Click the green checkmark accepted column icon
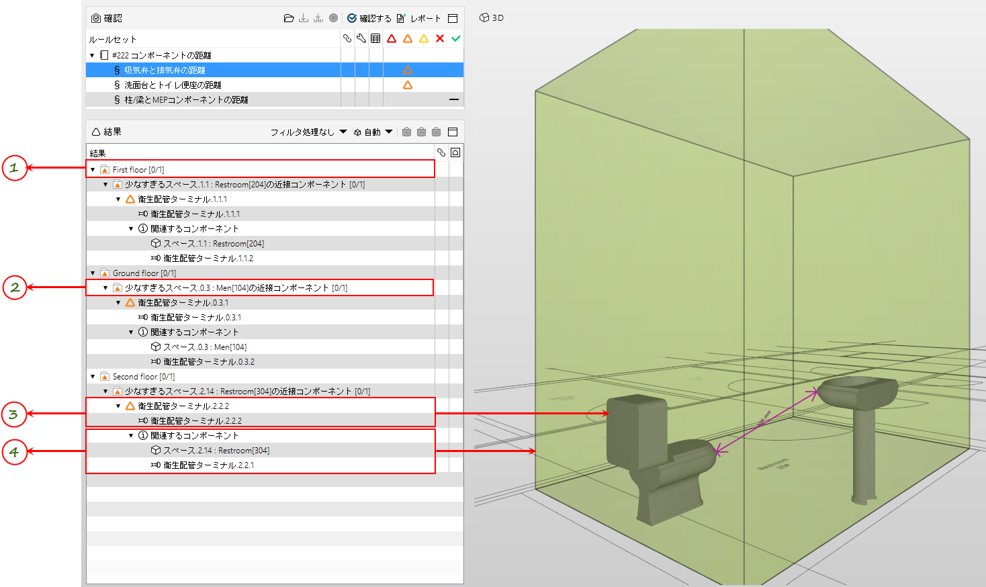This screenshot has width=986, height=587. click(456, 38)
